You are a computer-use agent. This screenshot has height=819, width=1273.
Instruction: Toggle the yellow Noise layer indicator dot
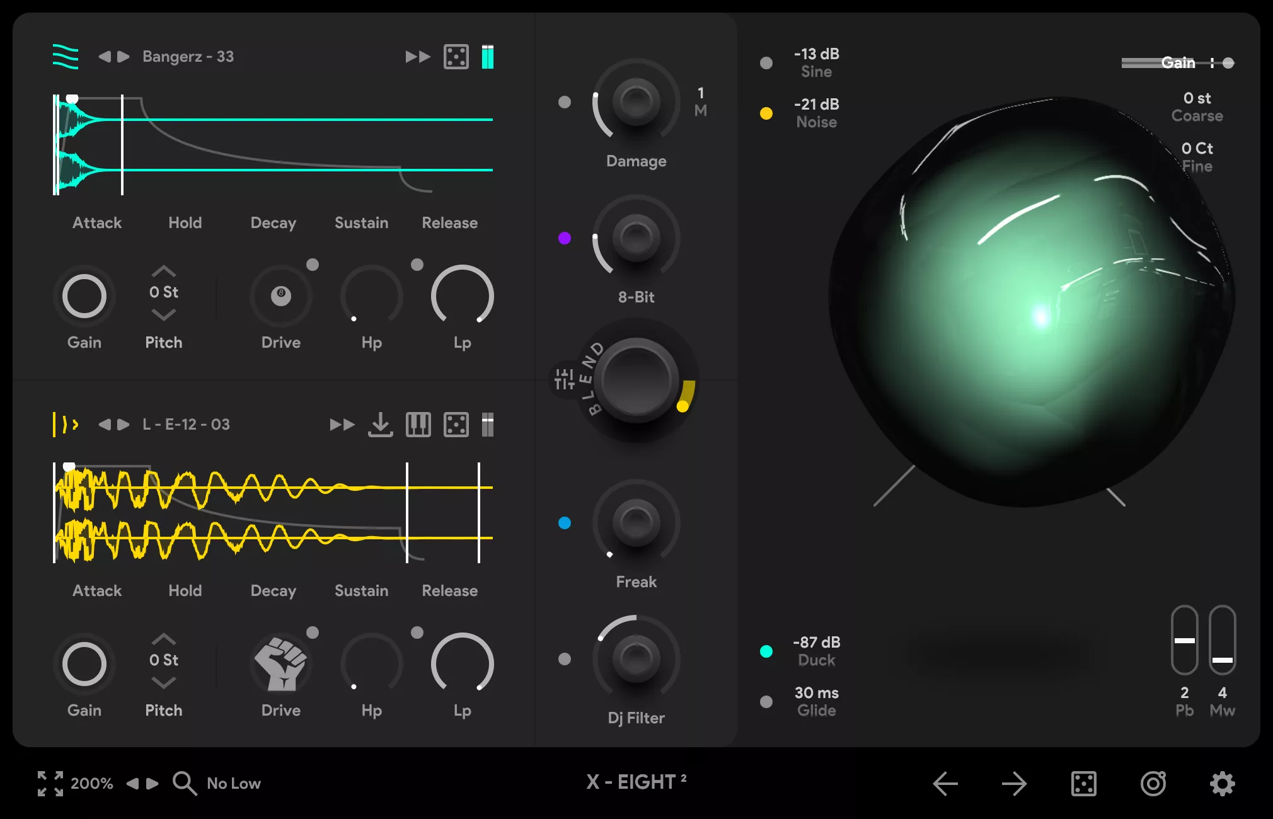click(x=766, y=112)
